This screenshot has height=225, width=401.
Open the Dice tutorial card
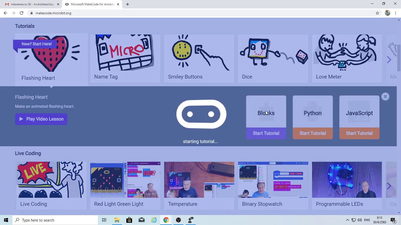point(273,58)
